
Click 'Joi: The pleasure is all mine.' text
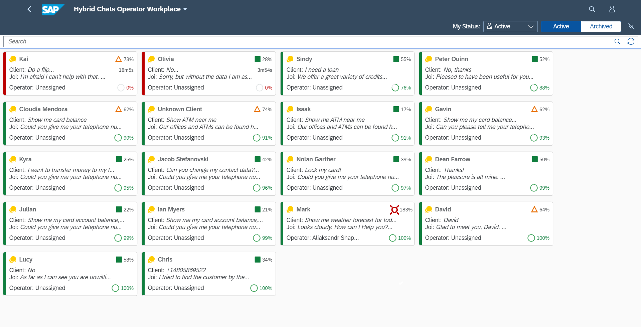(465, 177)
